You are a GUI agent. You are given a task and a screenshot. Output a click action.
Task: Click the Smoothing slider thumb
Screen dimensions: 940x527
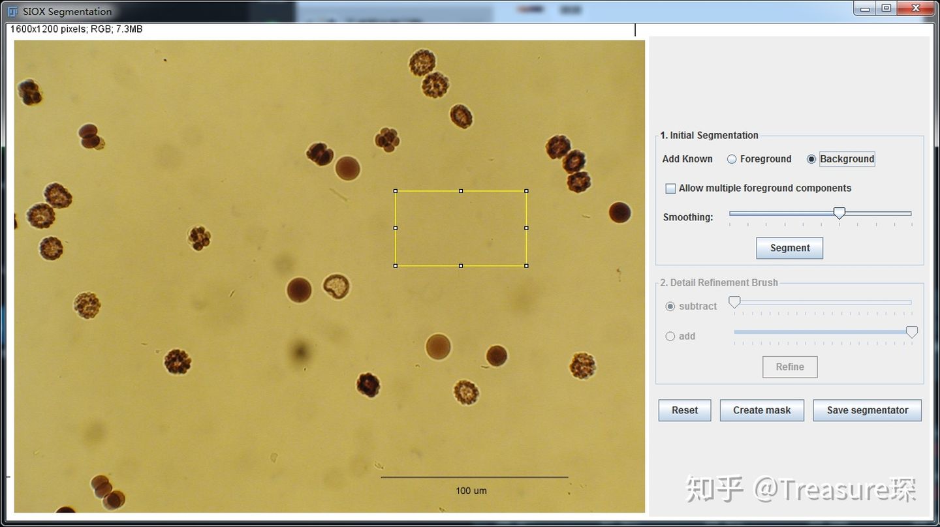(x=839, y=213)
